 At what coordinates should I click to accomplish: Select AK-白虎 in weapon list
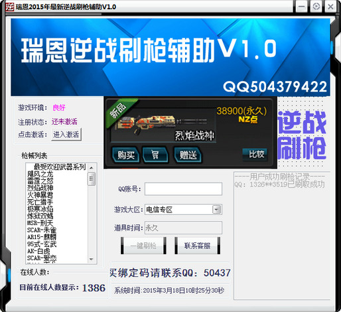click(38, 251)
